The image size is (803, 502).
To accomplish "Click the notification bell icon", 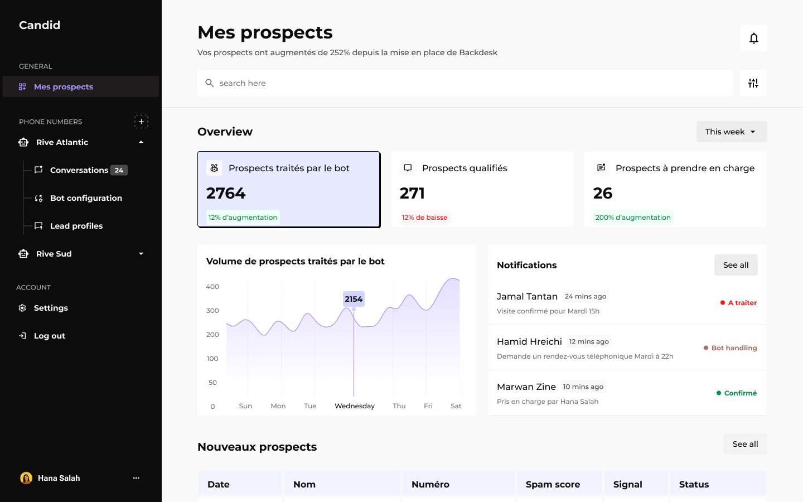I will click(753, 38).
